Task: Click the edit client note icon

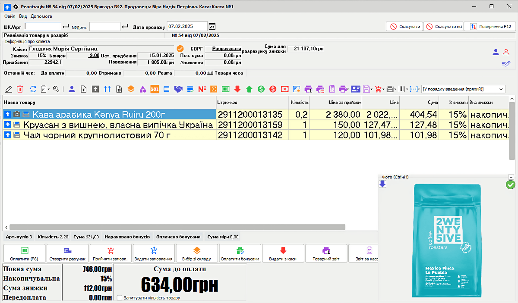Action: pyautogui.click(x=506, y=64)
